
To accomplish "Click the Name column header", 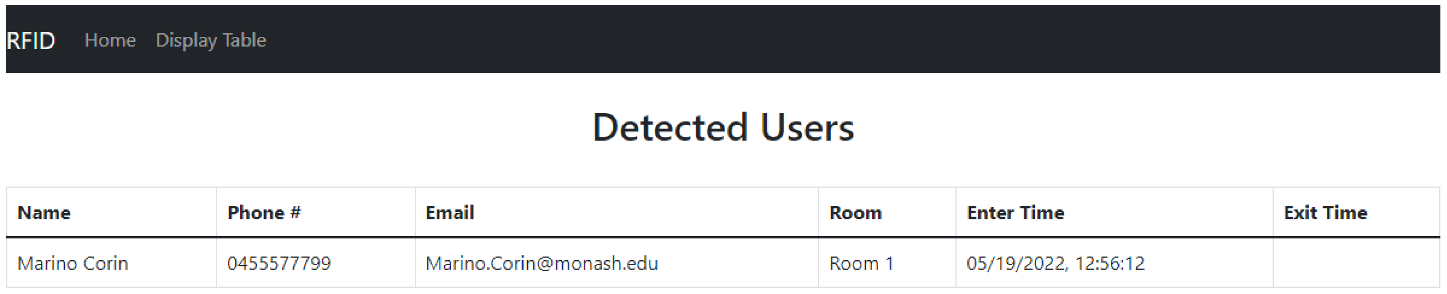I will pyautogui.click(x=44, y=212).
